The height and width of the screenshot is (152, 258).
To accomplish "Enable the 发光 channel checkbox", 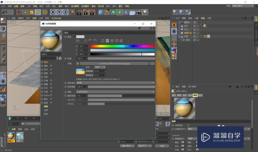I will tap(51, 70).
